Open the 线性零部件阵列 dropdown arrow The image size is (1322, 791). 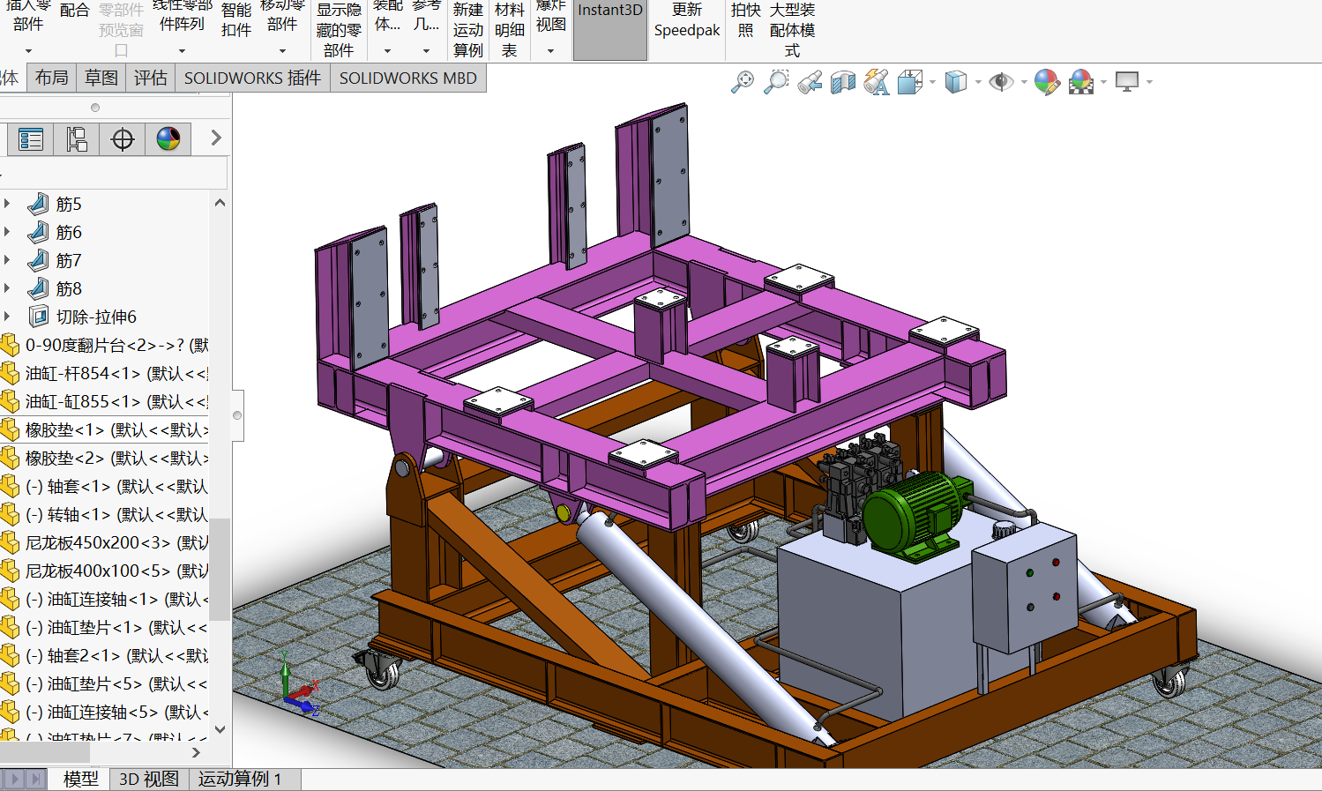182,51
